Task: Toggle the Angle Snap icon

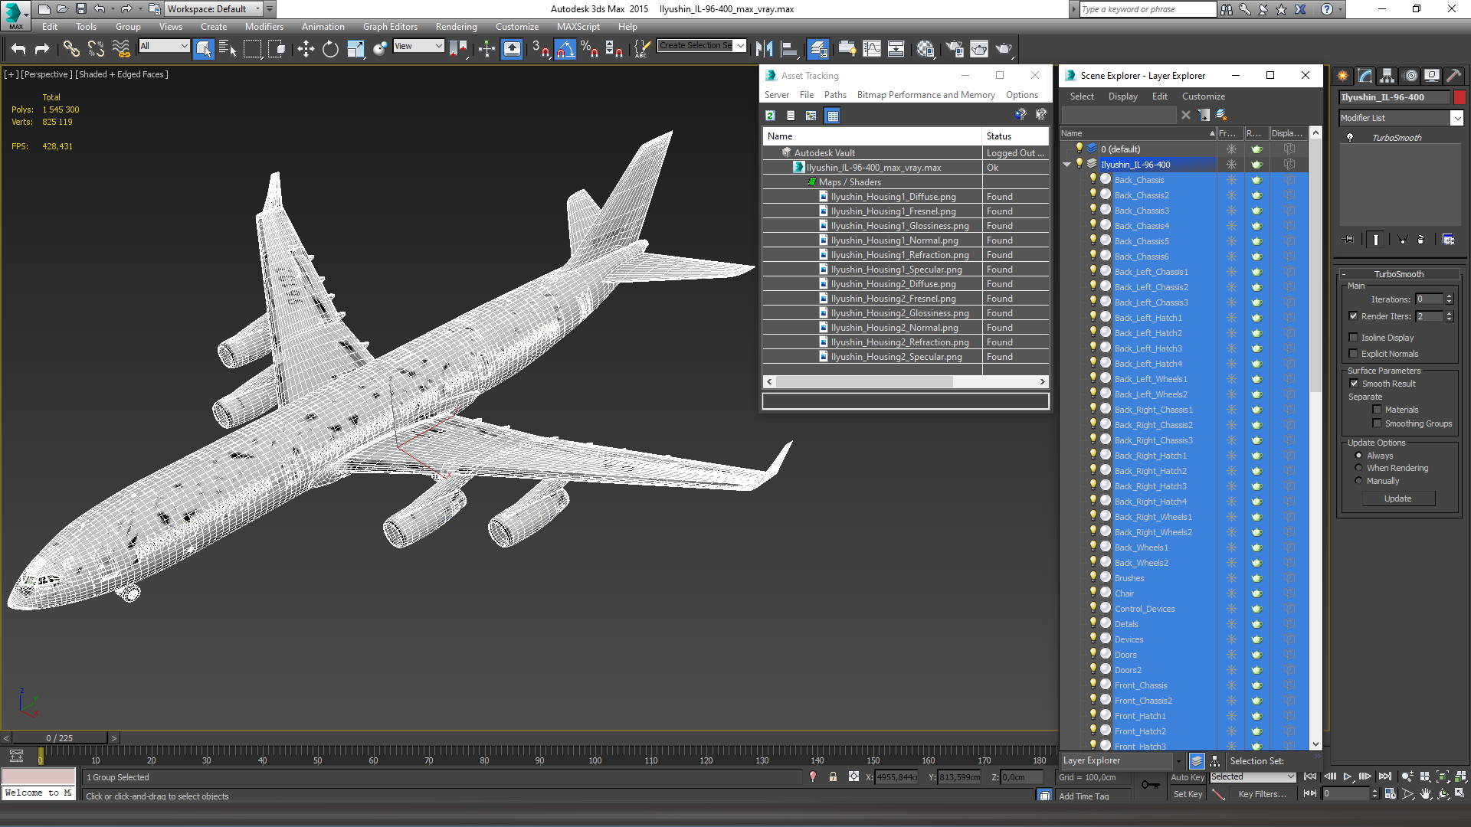Action: [565, 49]
